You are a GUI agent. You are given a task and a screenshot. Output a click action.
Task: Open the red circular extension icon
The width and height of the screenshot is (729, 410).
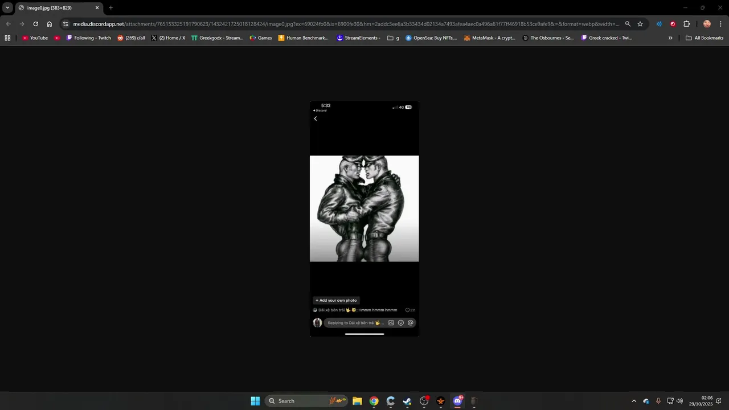pos(673,24)
